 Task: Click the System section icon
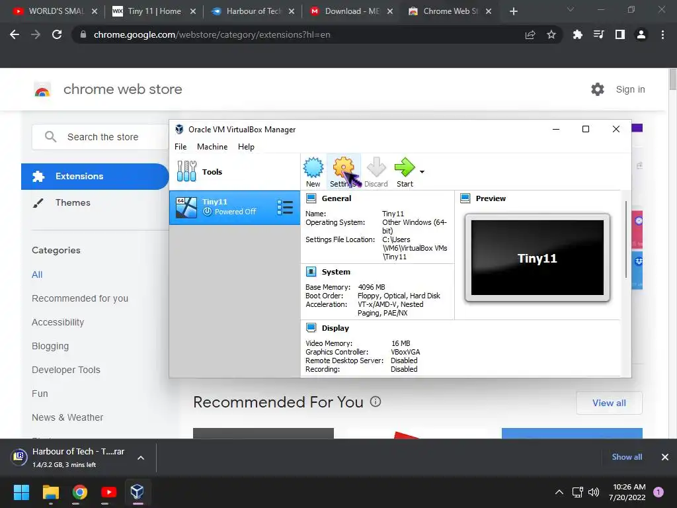pyautogui.click(x=311, y=272)
